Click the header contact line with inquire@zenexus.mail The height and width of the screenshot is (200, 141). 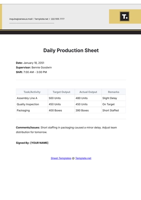coord(37,19)
